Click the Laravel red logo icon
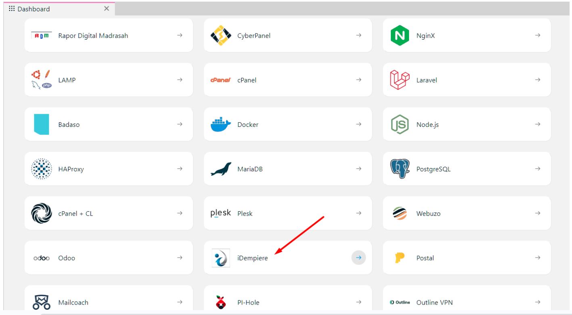The width and height of the screenshot is (572, 315). [400, 80]
